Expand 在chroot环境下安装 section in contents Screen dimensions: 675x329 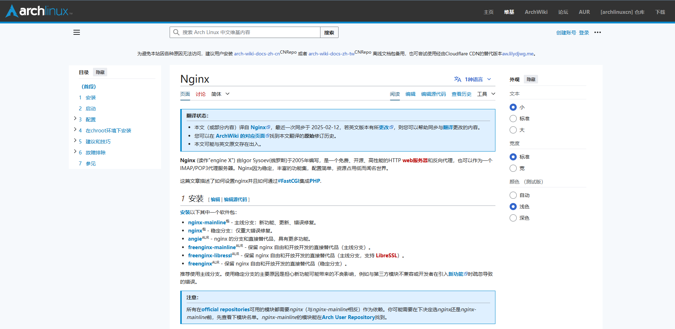point(75,130)
